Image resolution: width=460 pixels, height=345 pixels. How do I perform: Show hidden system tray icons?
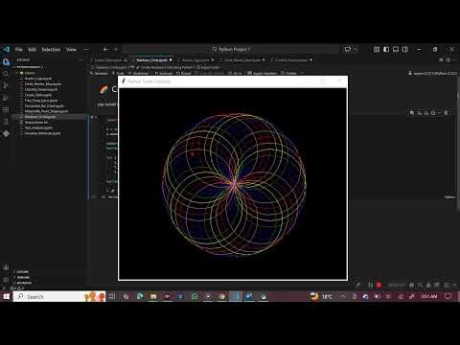click(x=342, y=296)
